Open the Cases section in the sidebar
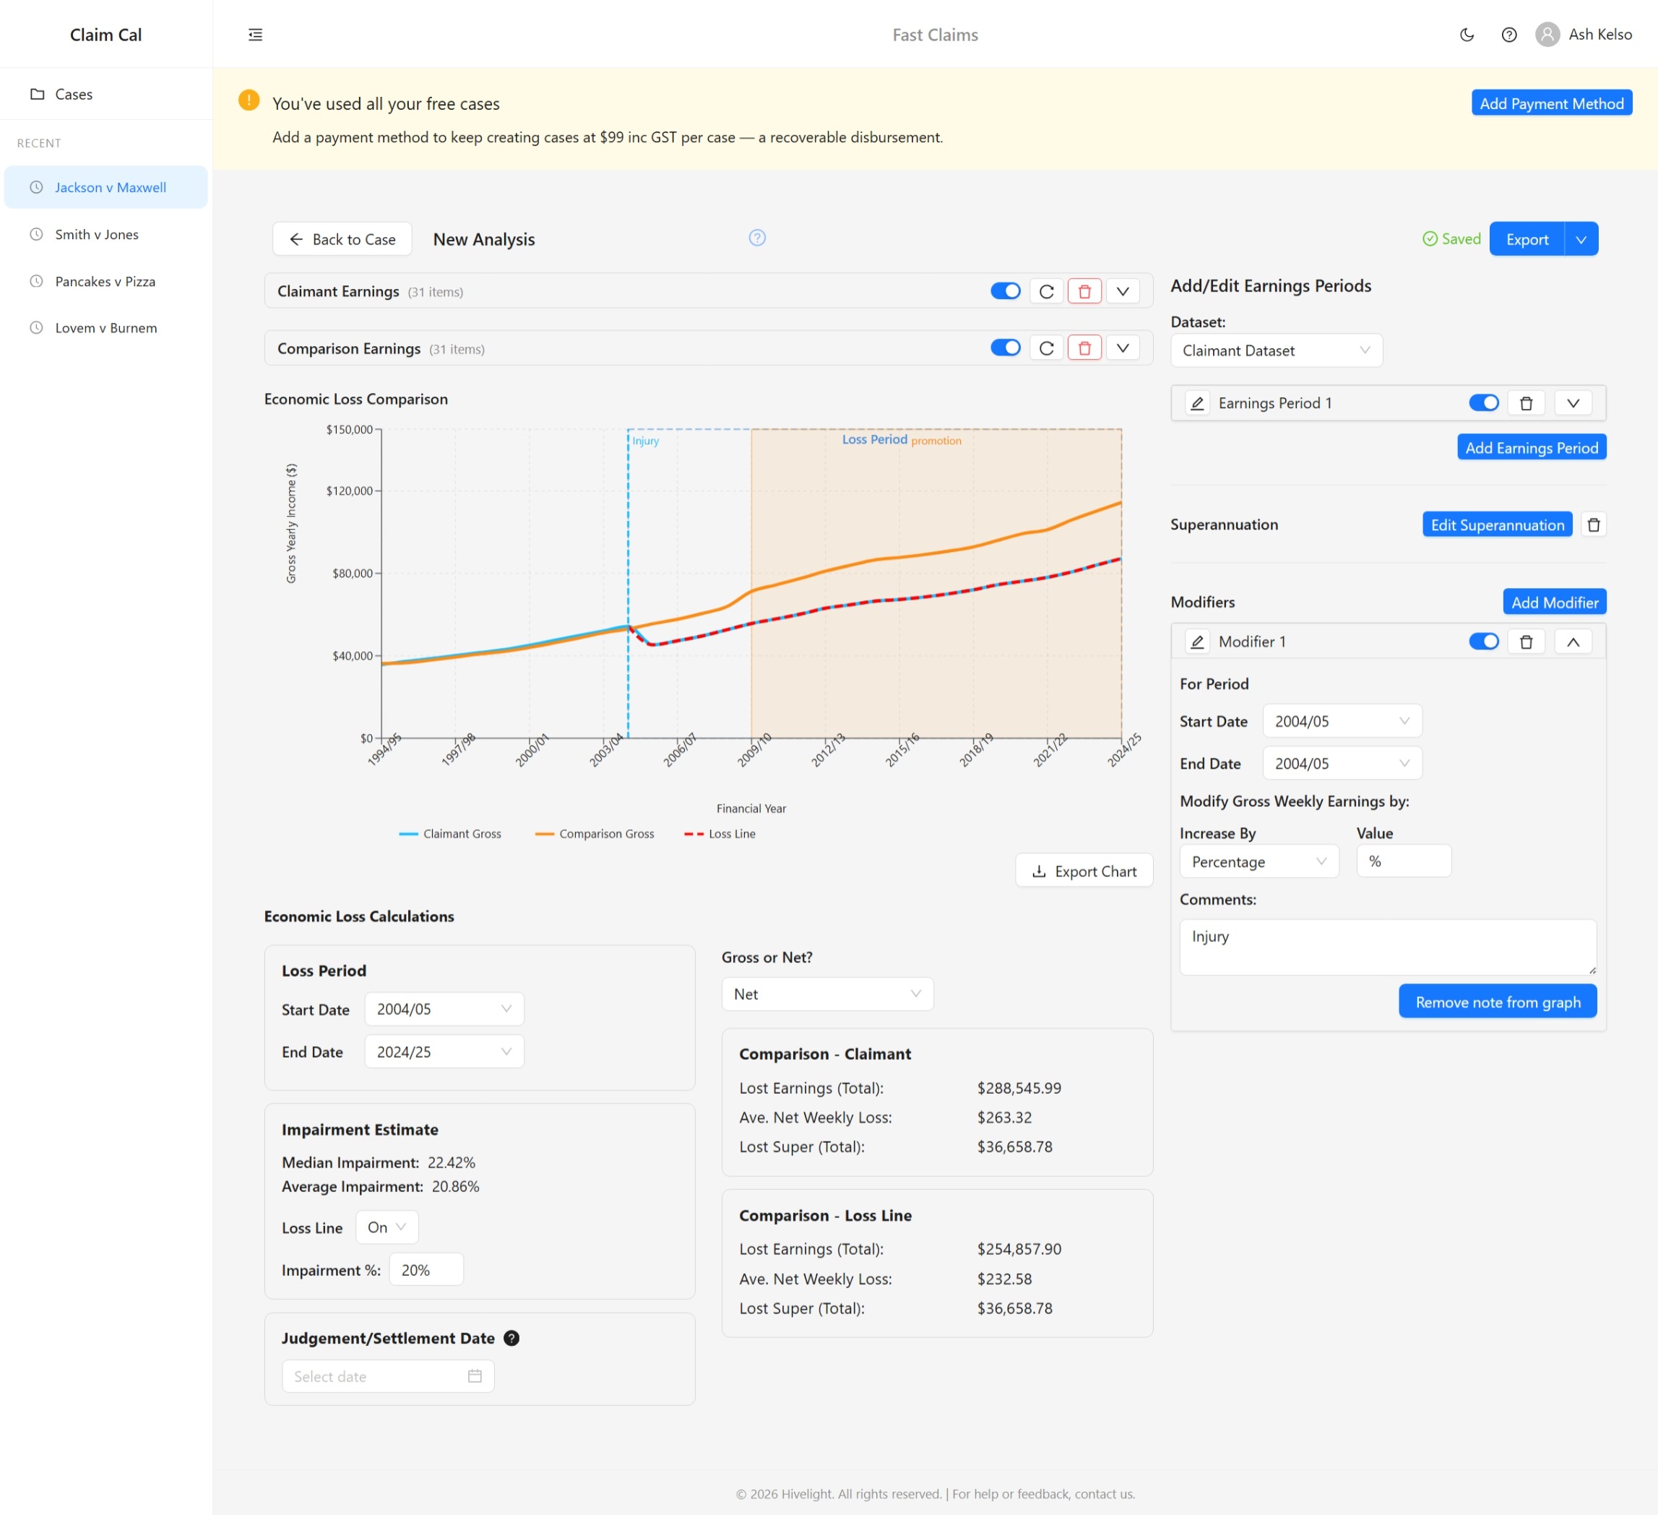 pos(73,94)
